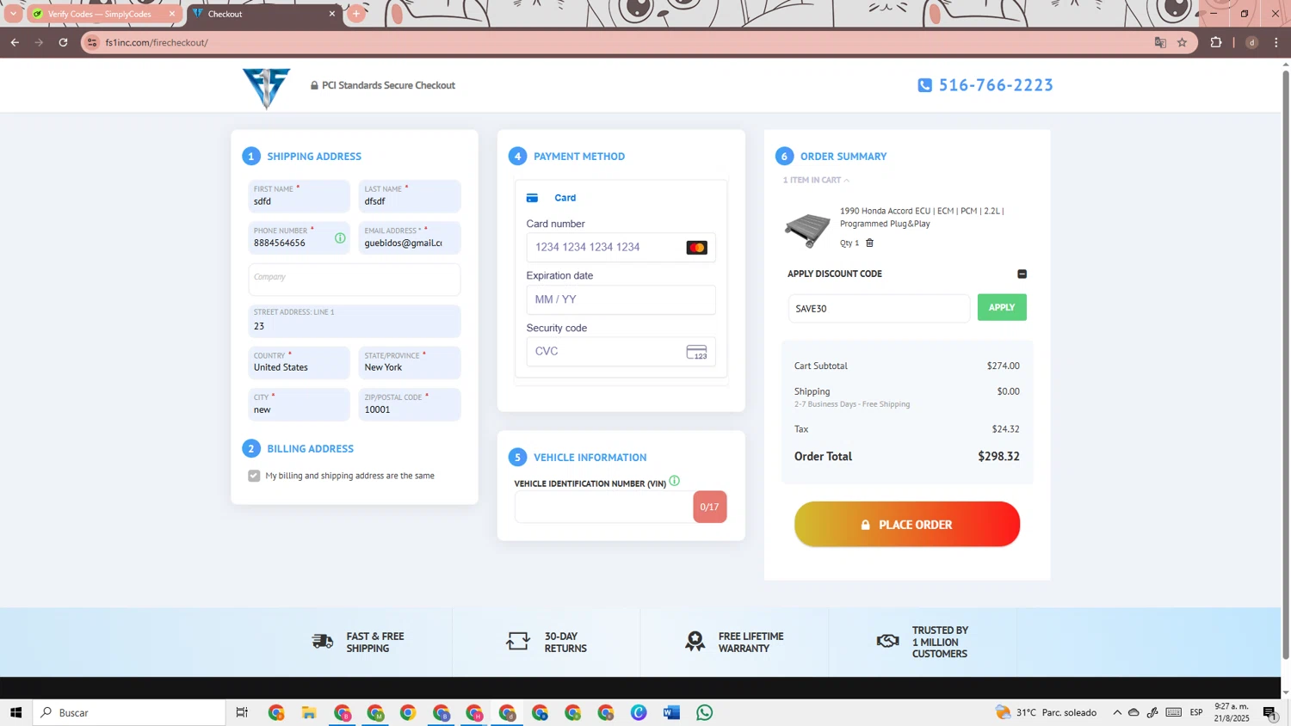Open Microsoft Word from the taskbar
The height and width of the screenshot is (726, 1291).
(x=671, y=712)
